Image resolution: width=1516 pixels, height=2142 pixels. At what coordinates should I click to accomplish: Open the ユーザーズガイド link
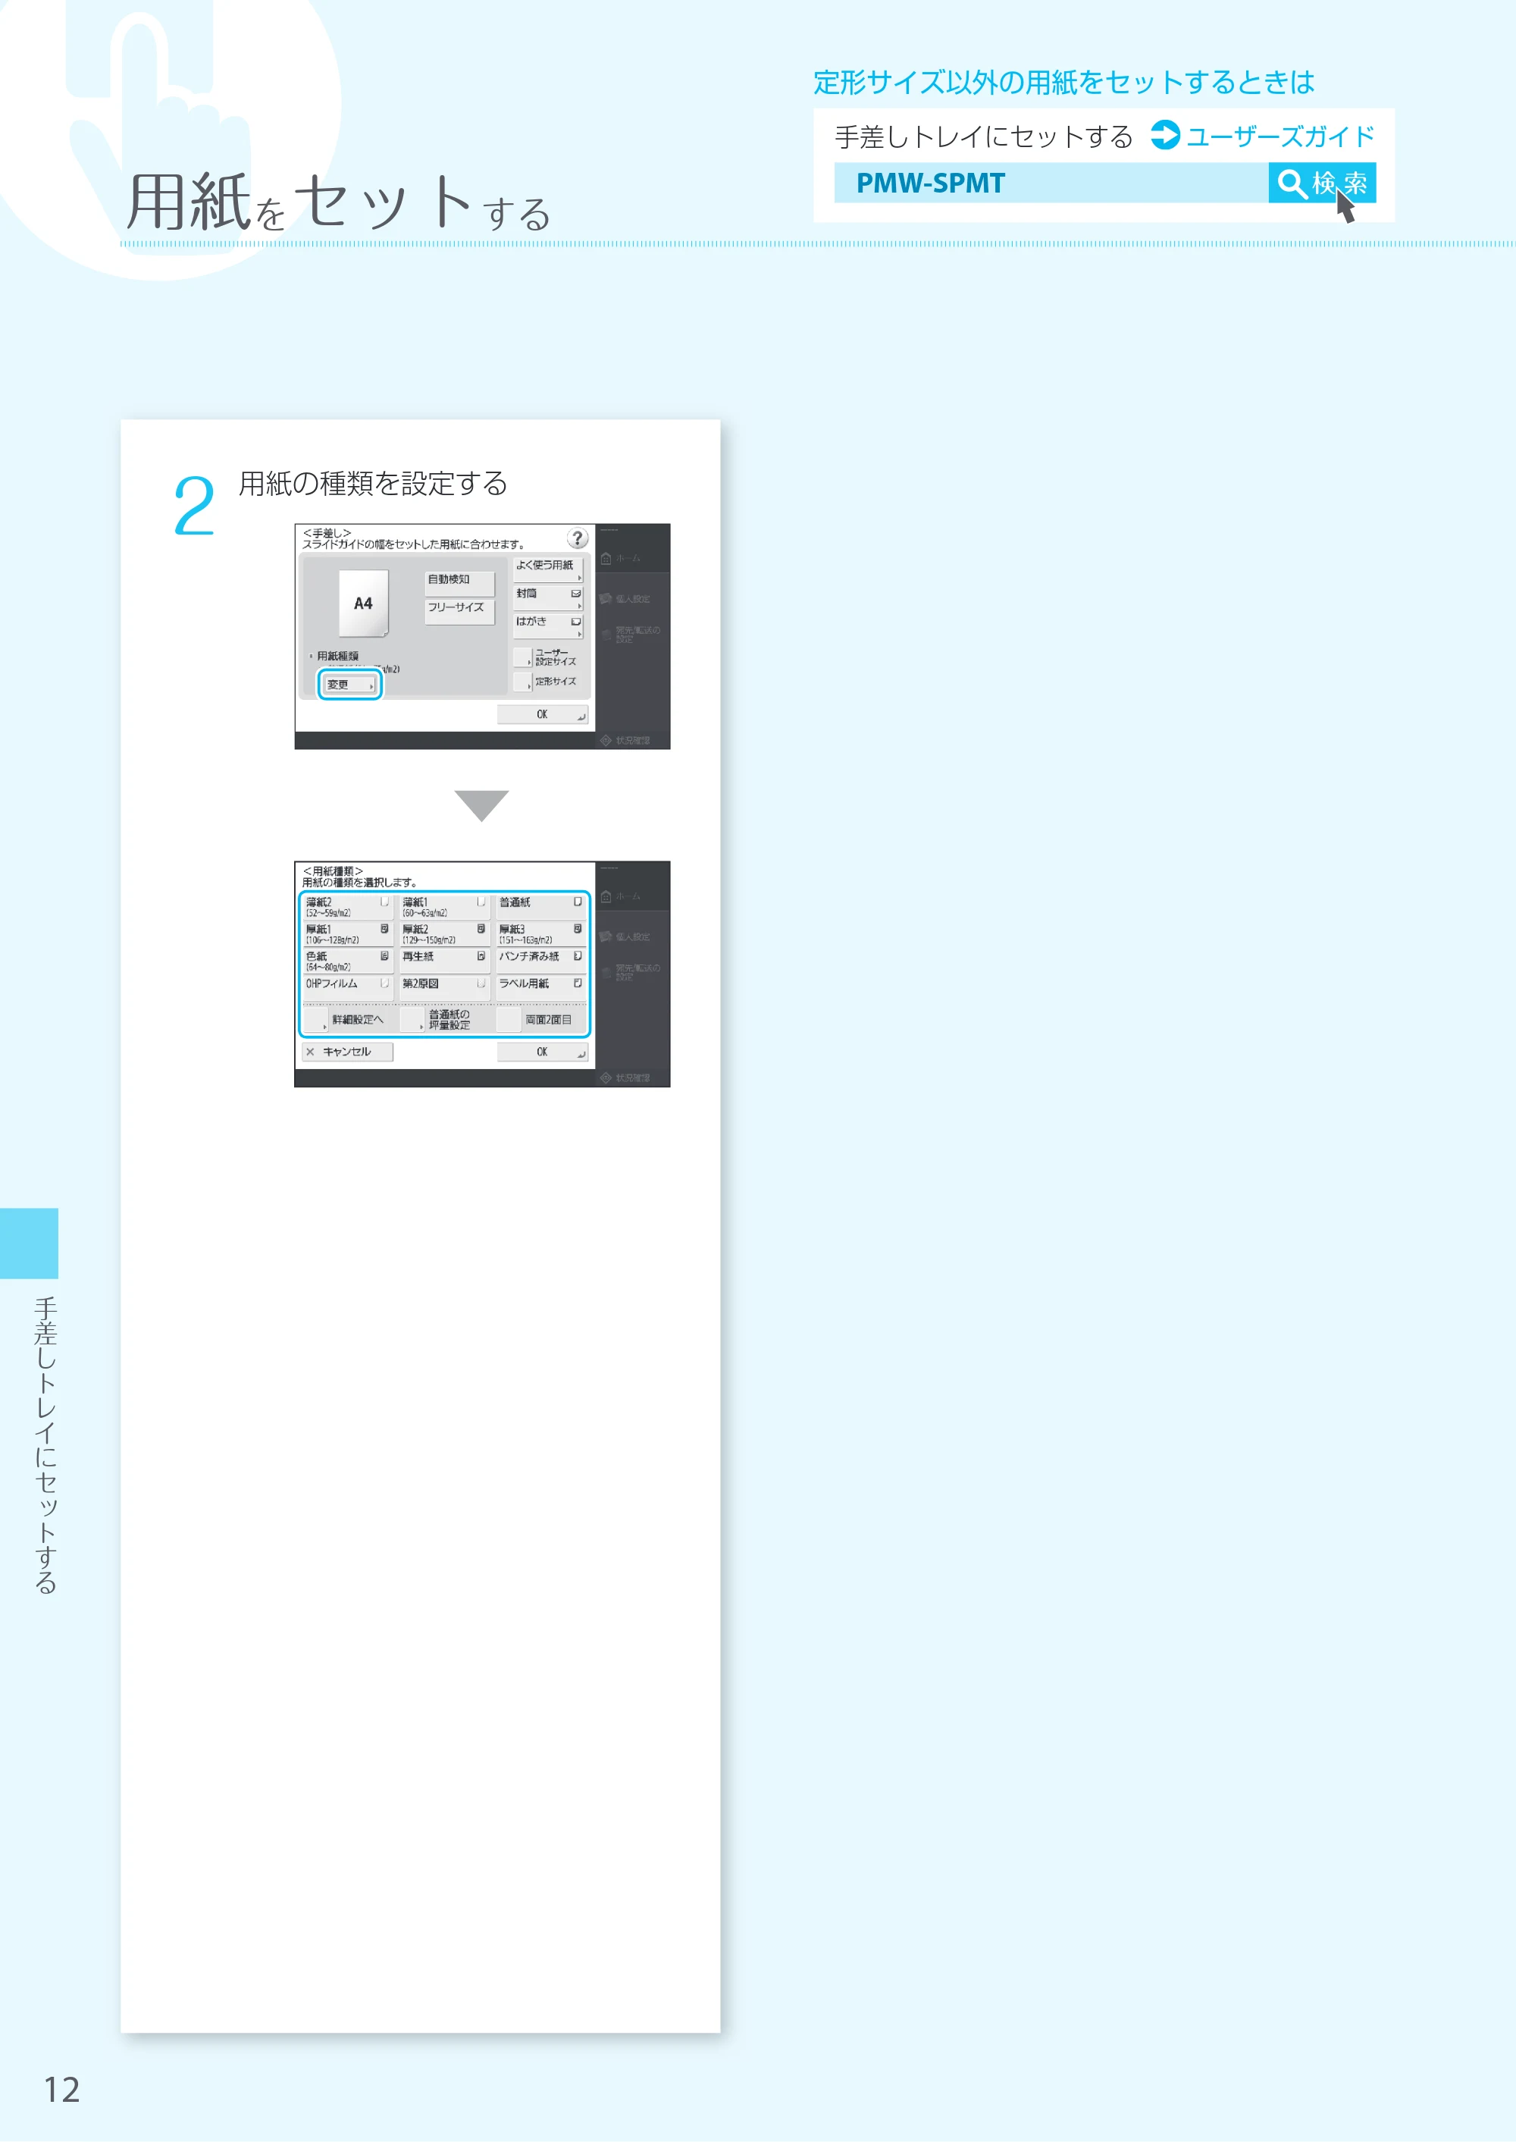1281,136
